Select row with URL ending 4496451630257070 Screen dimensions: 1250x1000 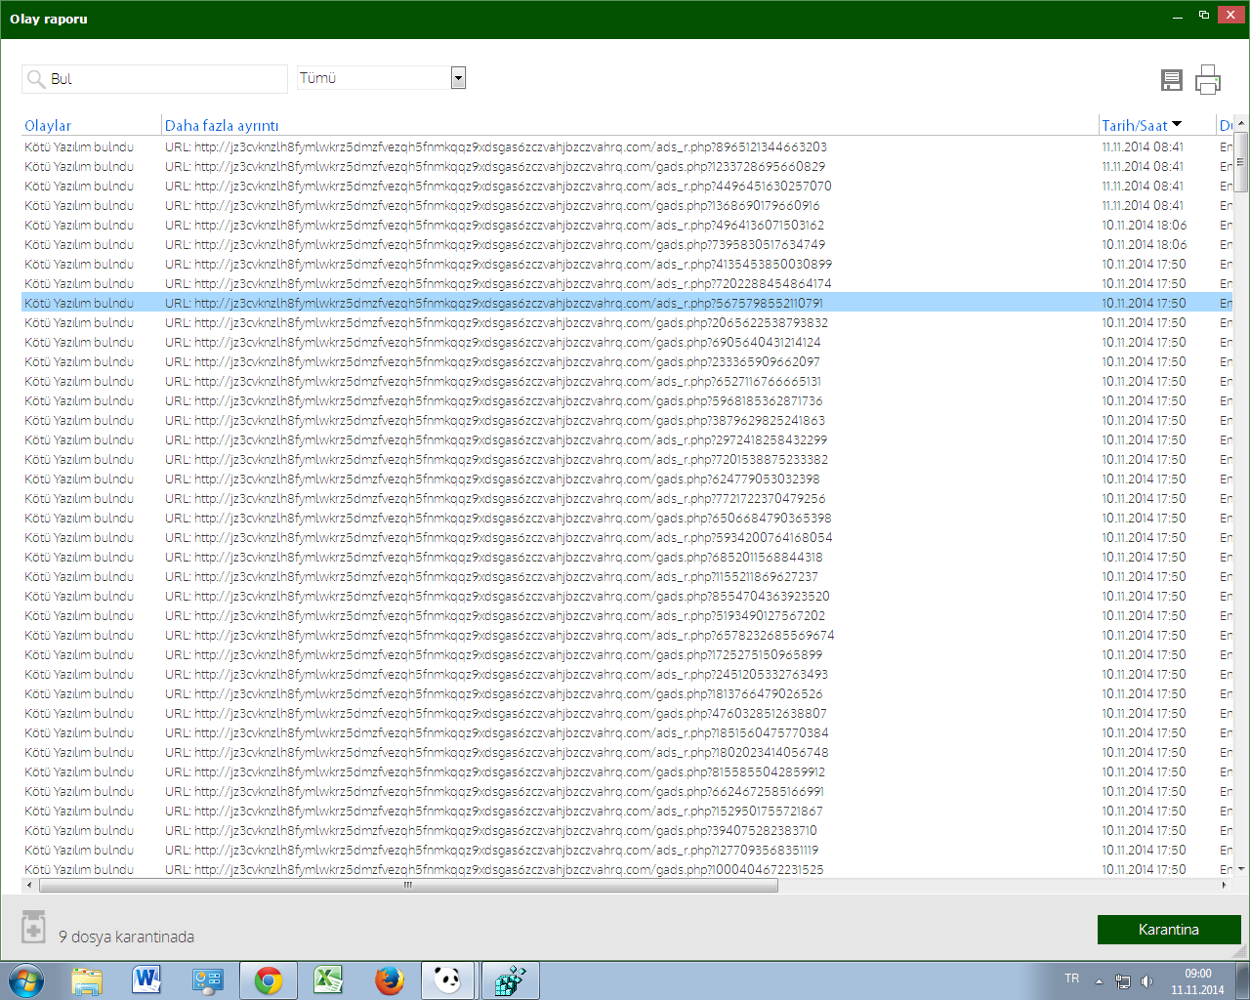[x=626, y=186]
